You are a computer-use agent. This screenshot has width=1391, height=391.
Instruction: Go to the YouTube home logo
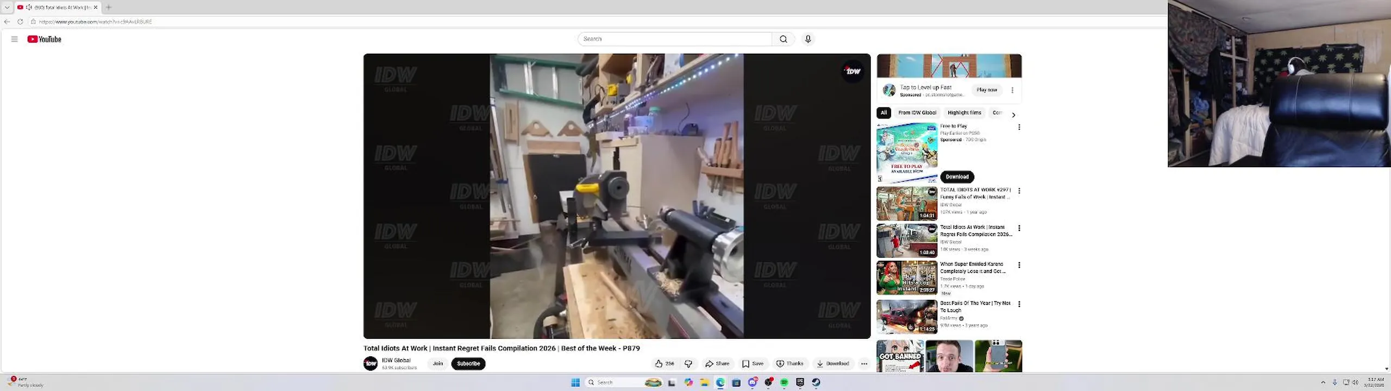pos(44,39)
